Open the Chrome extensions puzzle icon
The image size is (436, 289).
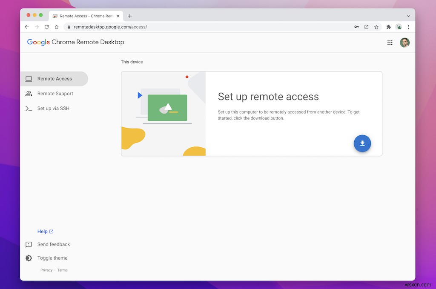[x=388, y=27]
